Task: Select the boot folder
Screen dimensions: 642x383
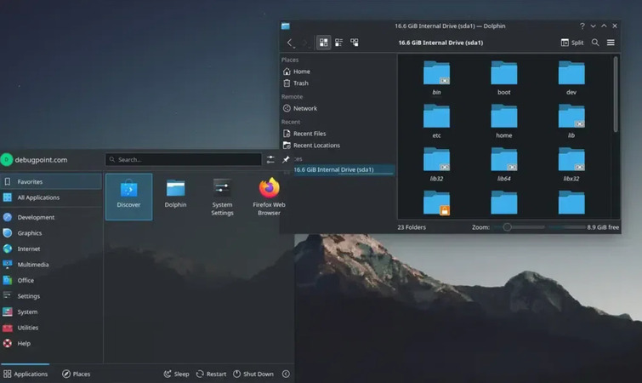Action: point(503,77)
